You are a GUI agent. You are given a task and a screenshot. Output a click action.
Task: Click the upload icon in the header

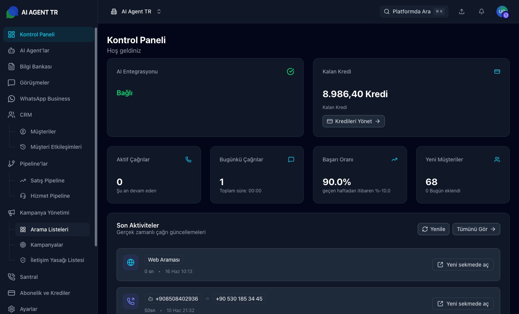coord(462,11)
